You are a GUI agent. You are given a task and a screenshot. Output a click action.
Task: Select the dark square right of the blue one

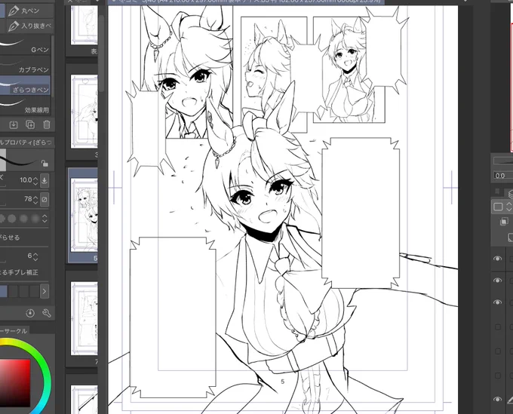pyautogui.click(x=13, y=291)
